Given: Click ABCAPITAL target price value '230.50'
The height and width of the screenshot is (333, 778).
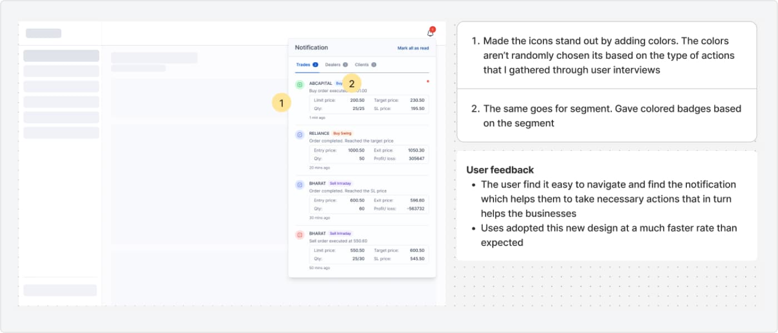Looking at the screenshot, I should (417, 100).
